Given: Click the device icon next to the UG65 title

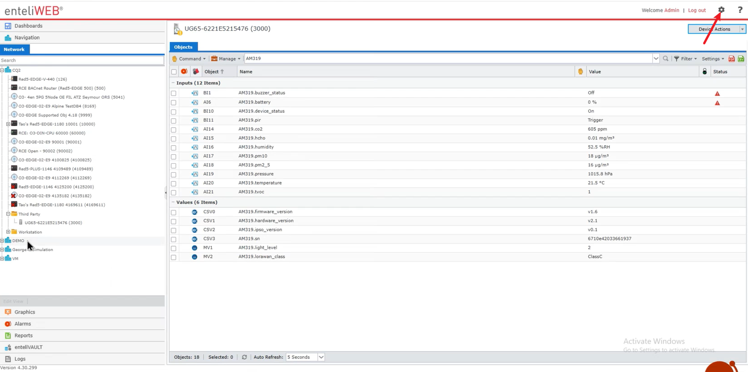Looking at the screenshot, I should [177, 29].
